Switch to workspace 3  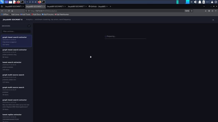pos(33,2)
